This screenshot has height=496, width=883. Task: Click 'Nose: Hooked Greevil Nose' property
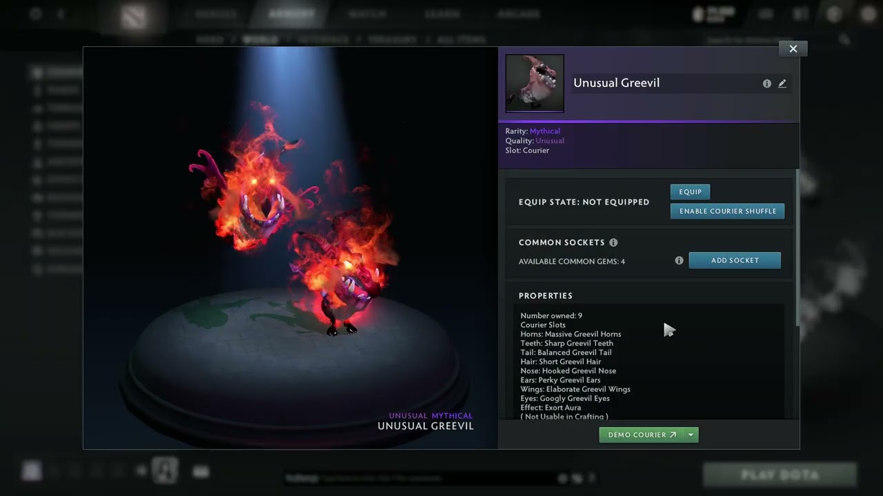(x=568, y=371)
